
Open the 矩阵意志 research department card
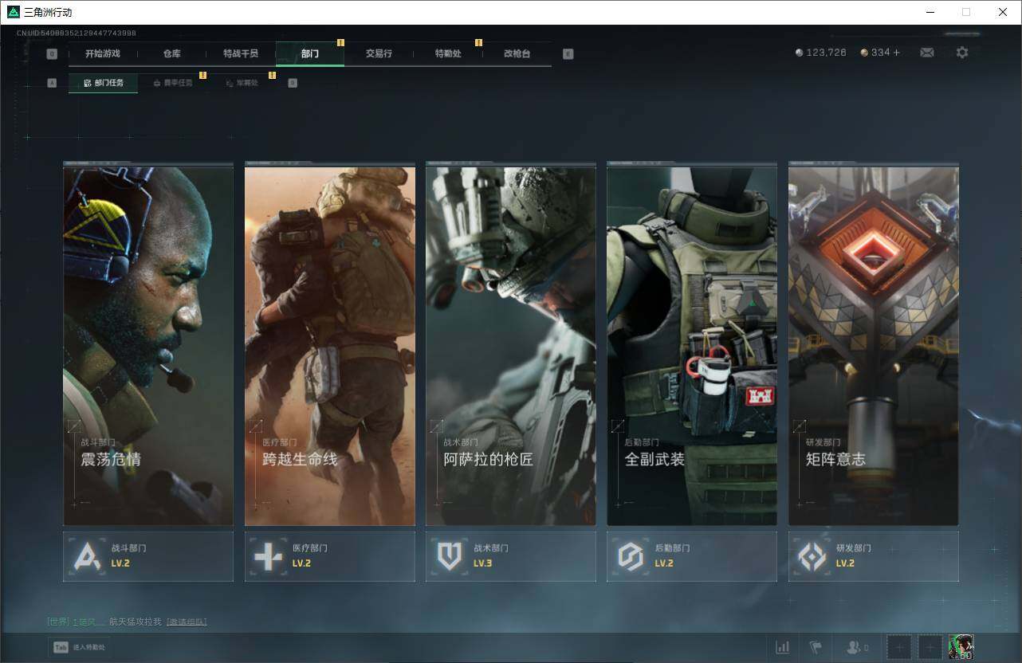[874, 344]
